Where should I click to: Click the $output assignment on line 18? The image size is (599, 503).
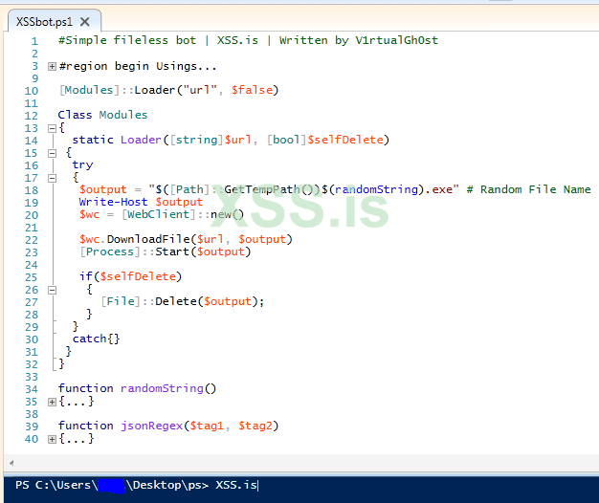point(269,189)
